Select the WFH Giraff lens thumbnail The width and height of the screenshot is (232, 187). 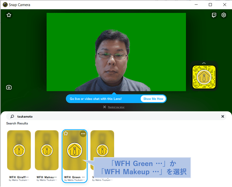(x=19, y=150)
